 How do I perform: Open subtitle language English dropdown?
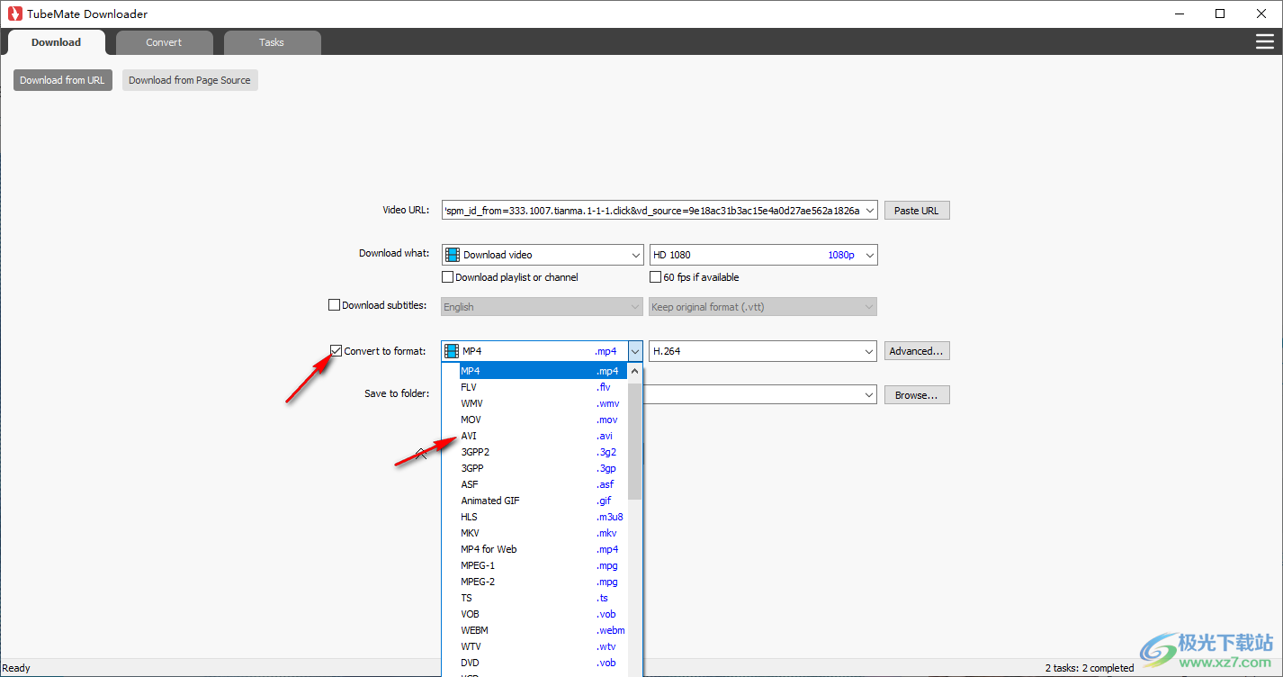pyautogui.click(x=543, y=307)
